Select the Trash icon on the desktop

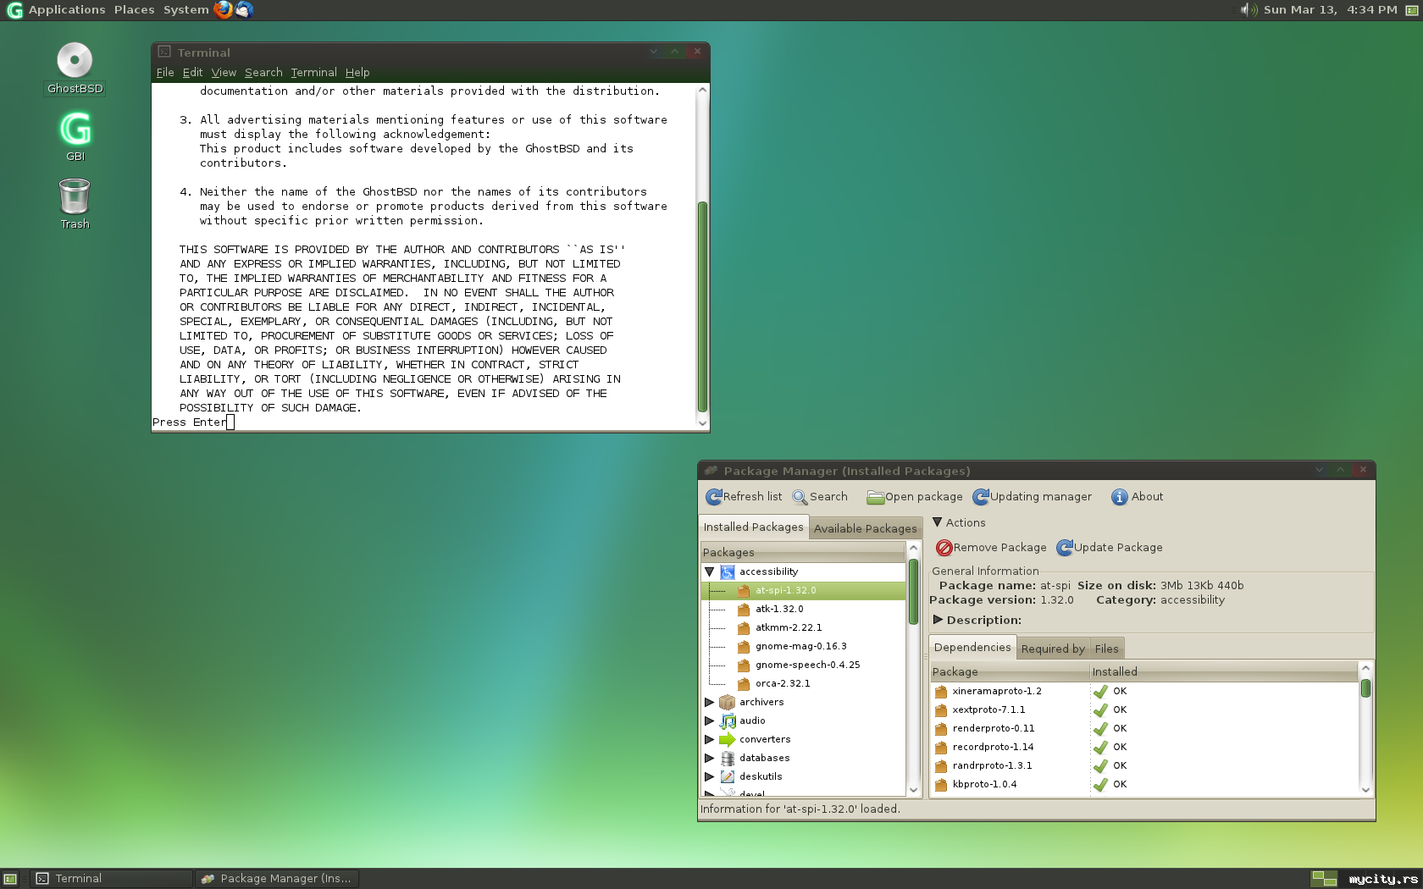click(75, 196)
